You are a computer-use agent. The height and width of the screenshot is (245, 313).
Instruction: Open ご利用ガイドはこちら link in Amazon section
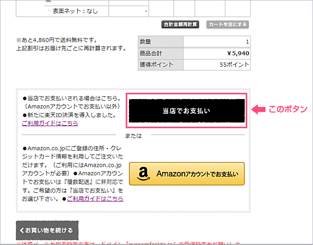95,199
